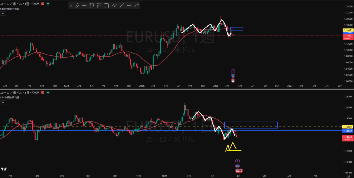This screenshot has width=354, height=178.
Task: Click the yellow 1.16481 price label on weekly axis
Action: (x=347, y=30)
